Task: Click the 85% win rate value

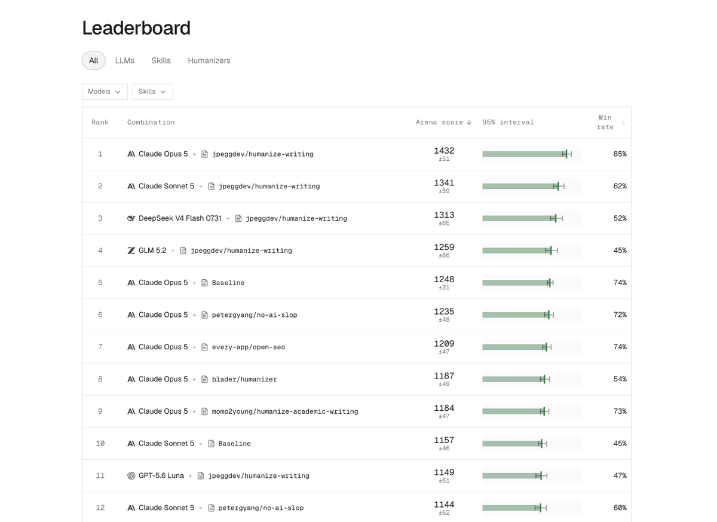Action: tap(620, 154)
